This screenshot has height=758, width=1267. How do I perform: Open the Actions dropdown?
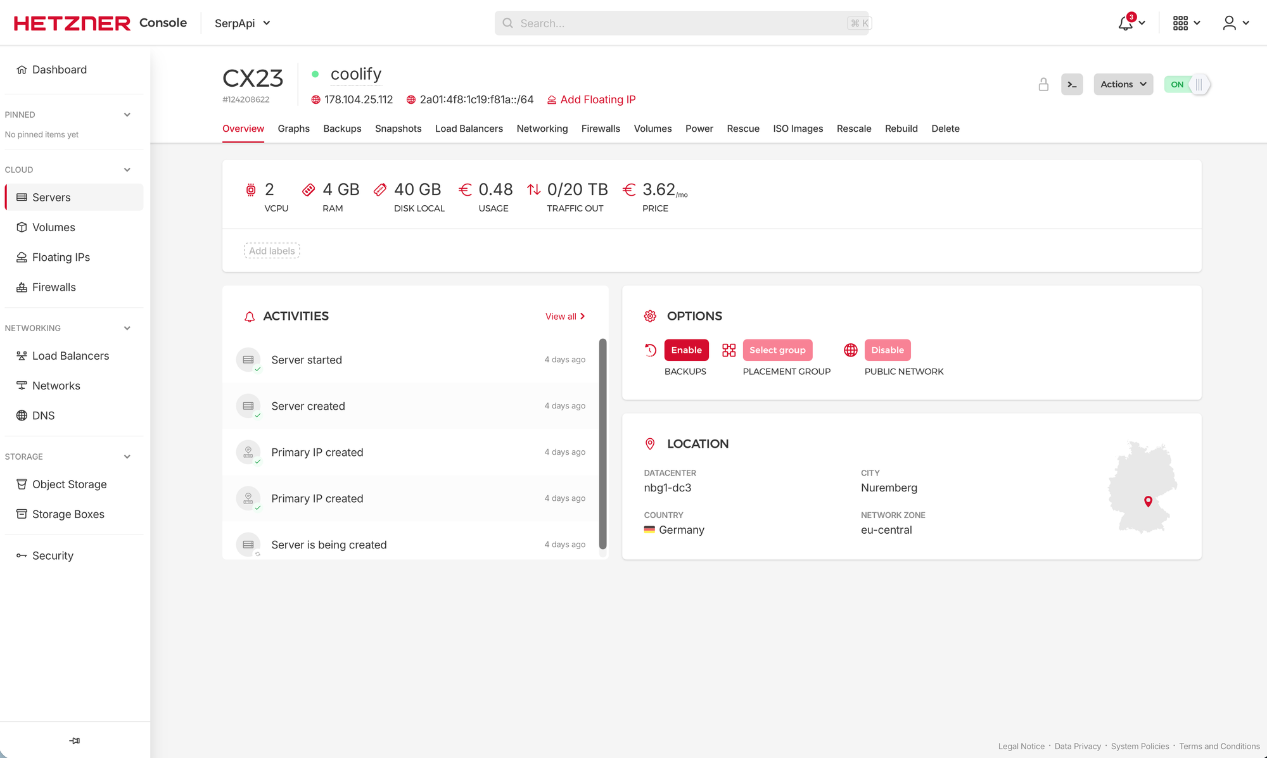tap(1123, 84)
